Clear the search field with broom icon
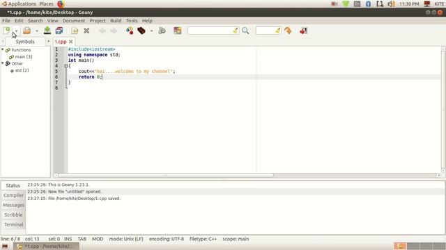Image resolution: width=446 pixels, height=250 pixels. [236, 31]
